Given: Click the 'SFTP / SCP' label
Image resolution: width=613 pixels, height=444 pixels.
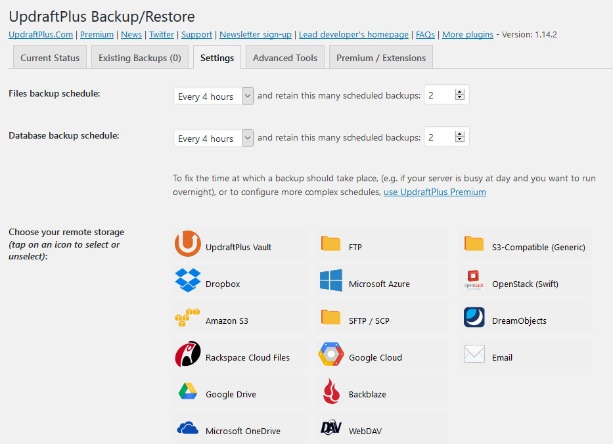Looking at the screenshot, I should click(x=369, y=321).
